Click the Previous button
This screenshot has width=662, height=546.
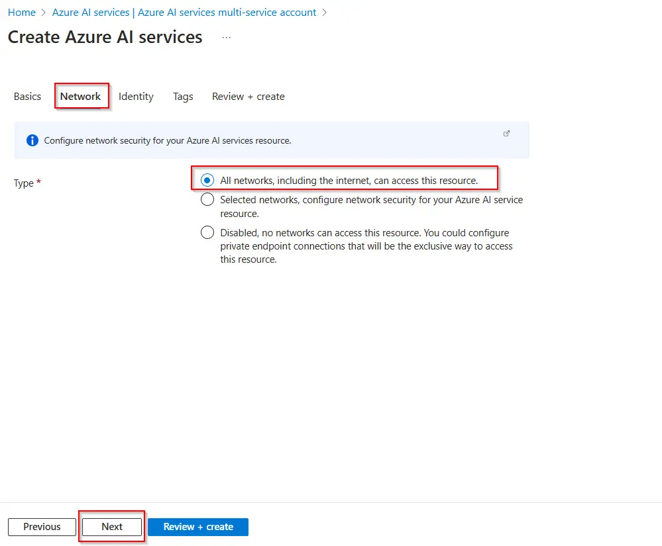(42, 527)
